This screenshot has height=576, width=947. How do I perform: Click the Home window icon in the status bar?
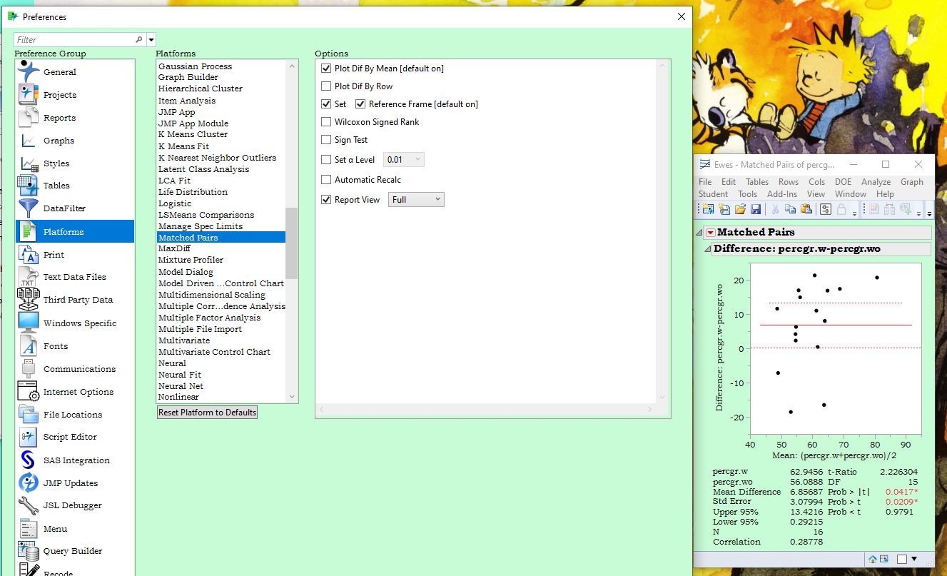pos(872,559)
